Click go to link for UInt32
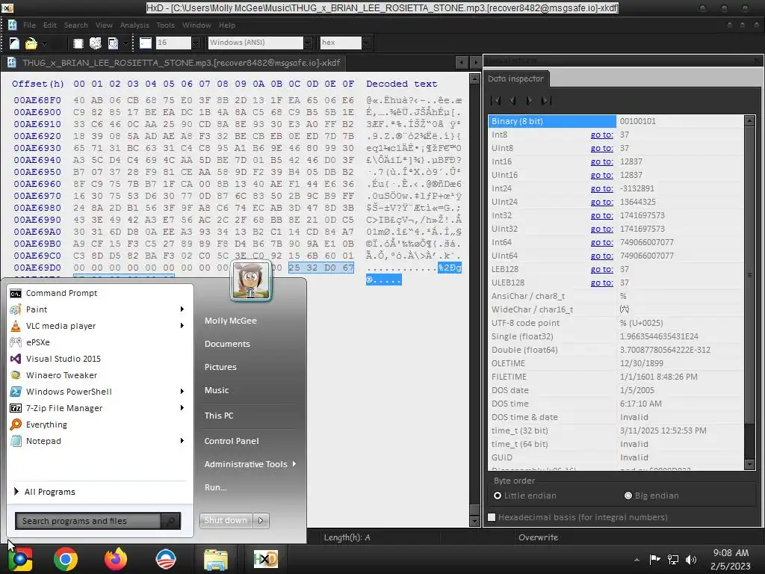Viewport: 765px width, 574px height. pos(601,229)
